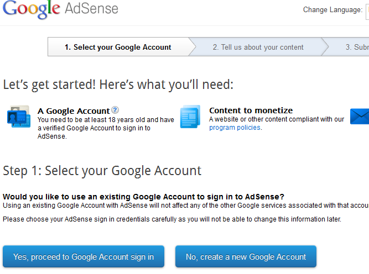The height and width of the screenshot is (274, 369).
Task: Click the Google logo
Action: 31,10
